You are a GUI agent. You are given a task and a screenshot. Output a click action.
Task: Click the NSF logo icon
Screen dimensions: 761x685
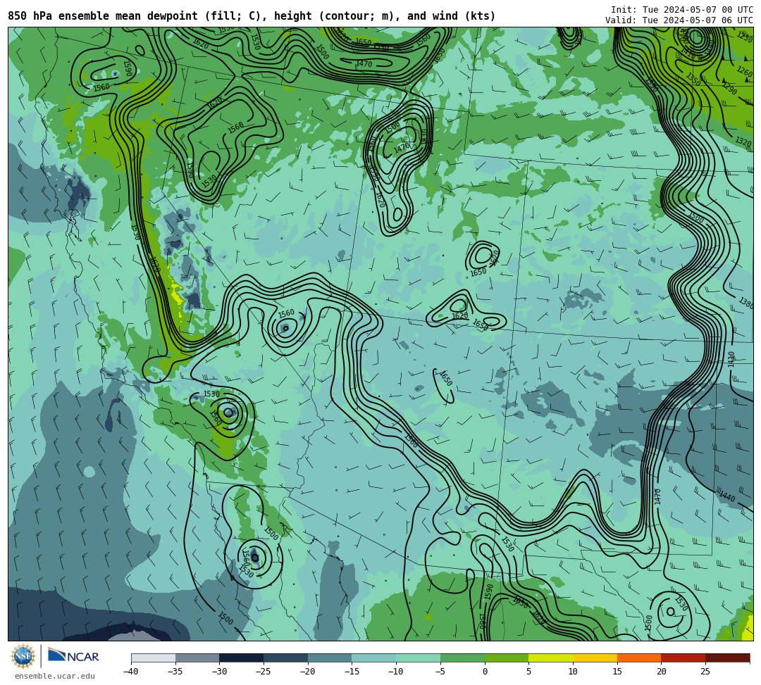pyautogui.click(x=23, y=656)
